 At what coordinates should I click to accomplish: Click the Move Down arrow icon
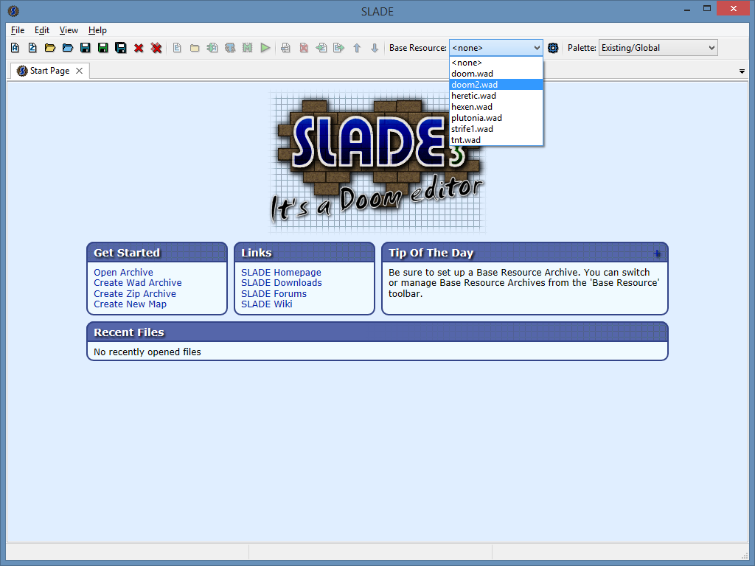coord(375,48)
